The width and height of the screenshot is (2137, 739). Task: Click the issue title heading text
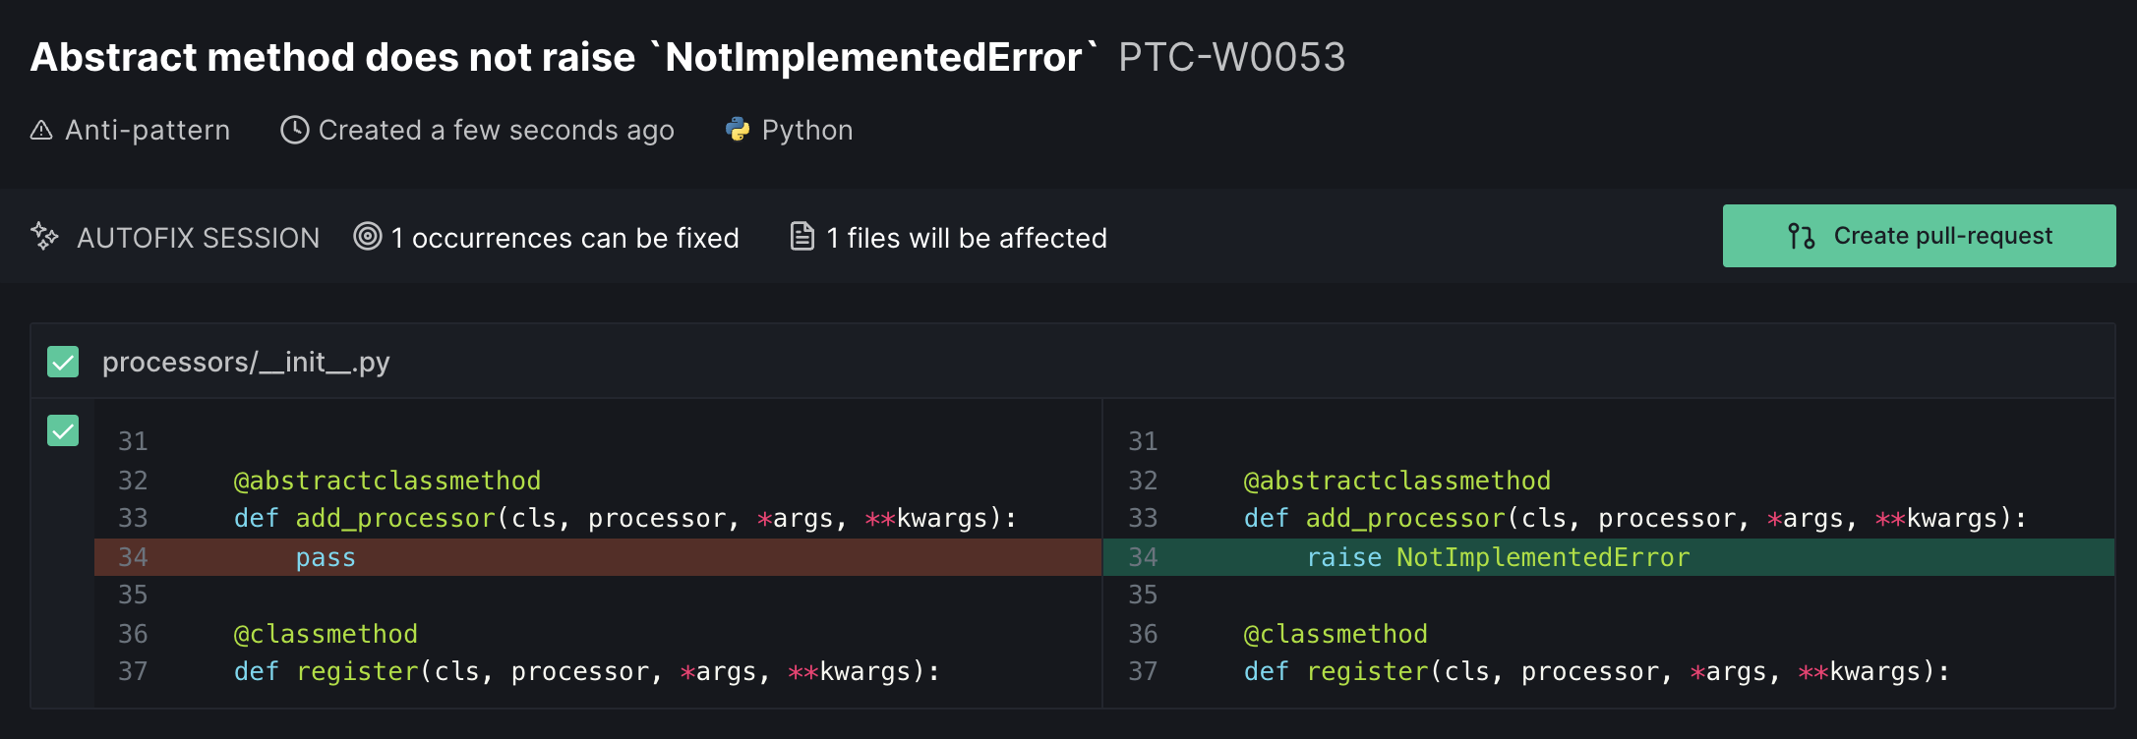[563, 57]
